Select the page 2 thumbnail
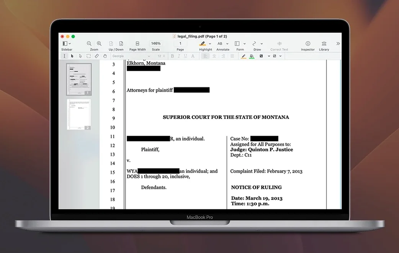This screenshot has height=253, width=399. coord(78,114)
